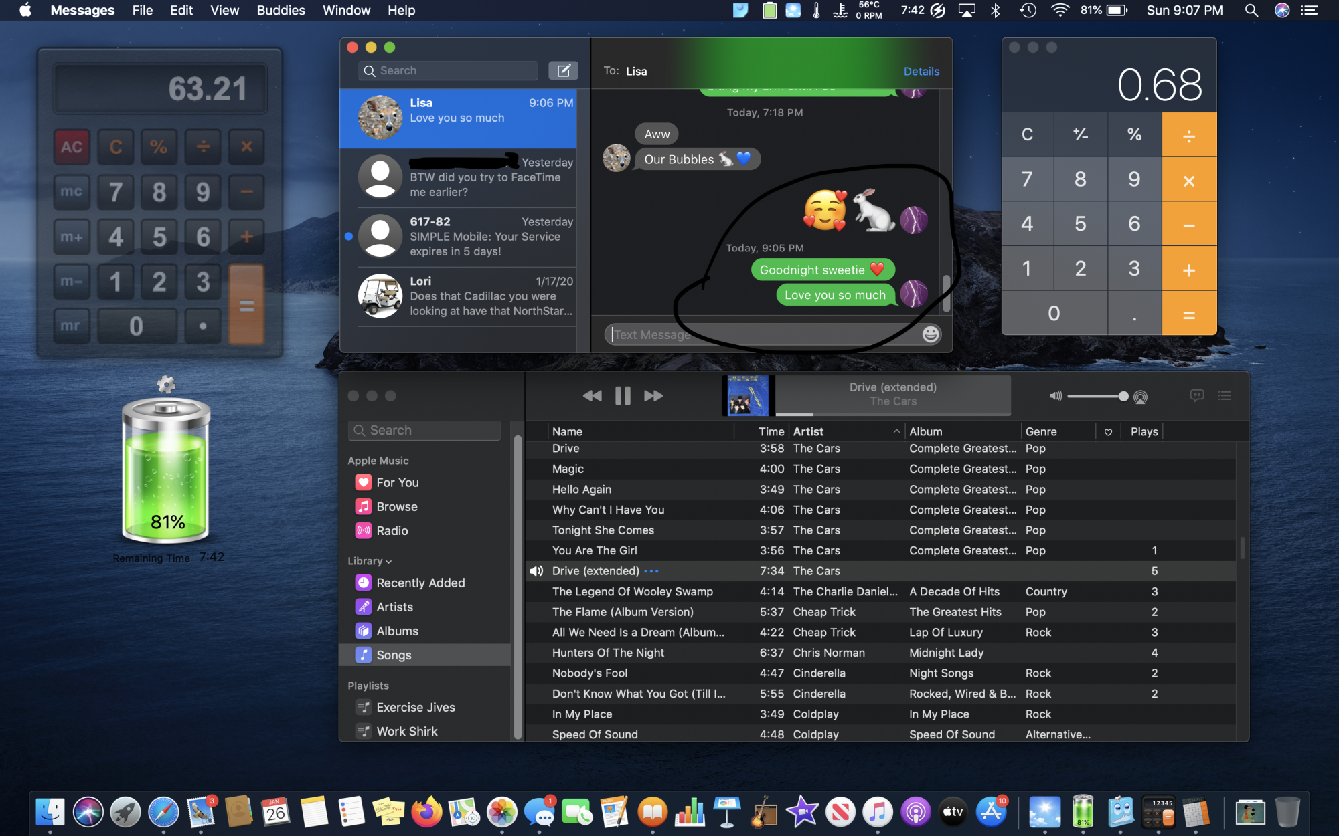Open Firefox from the Dock
The image size is (1339, 836).
click(426, 812)
